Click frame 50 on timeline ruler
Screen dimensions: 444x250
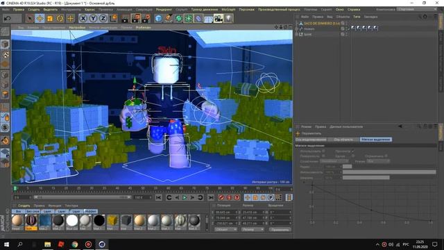pos(143,188)
